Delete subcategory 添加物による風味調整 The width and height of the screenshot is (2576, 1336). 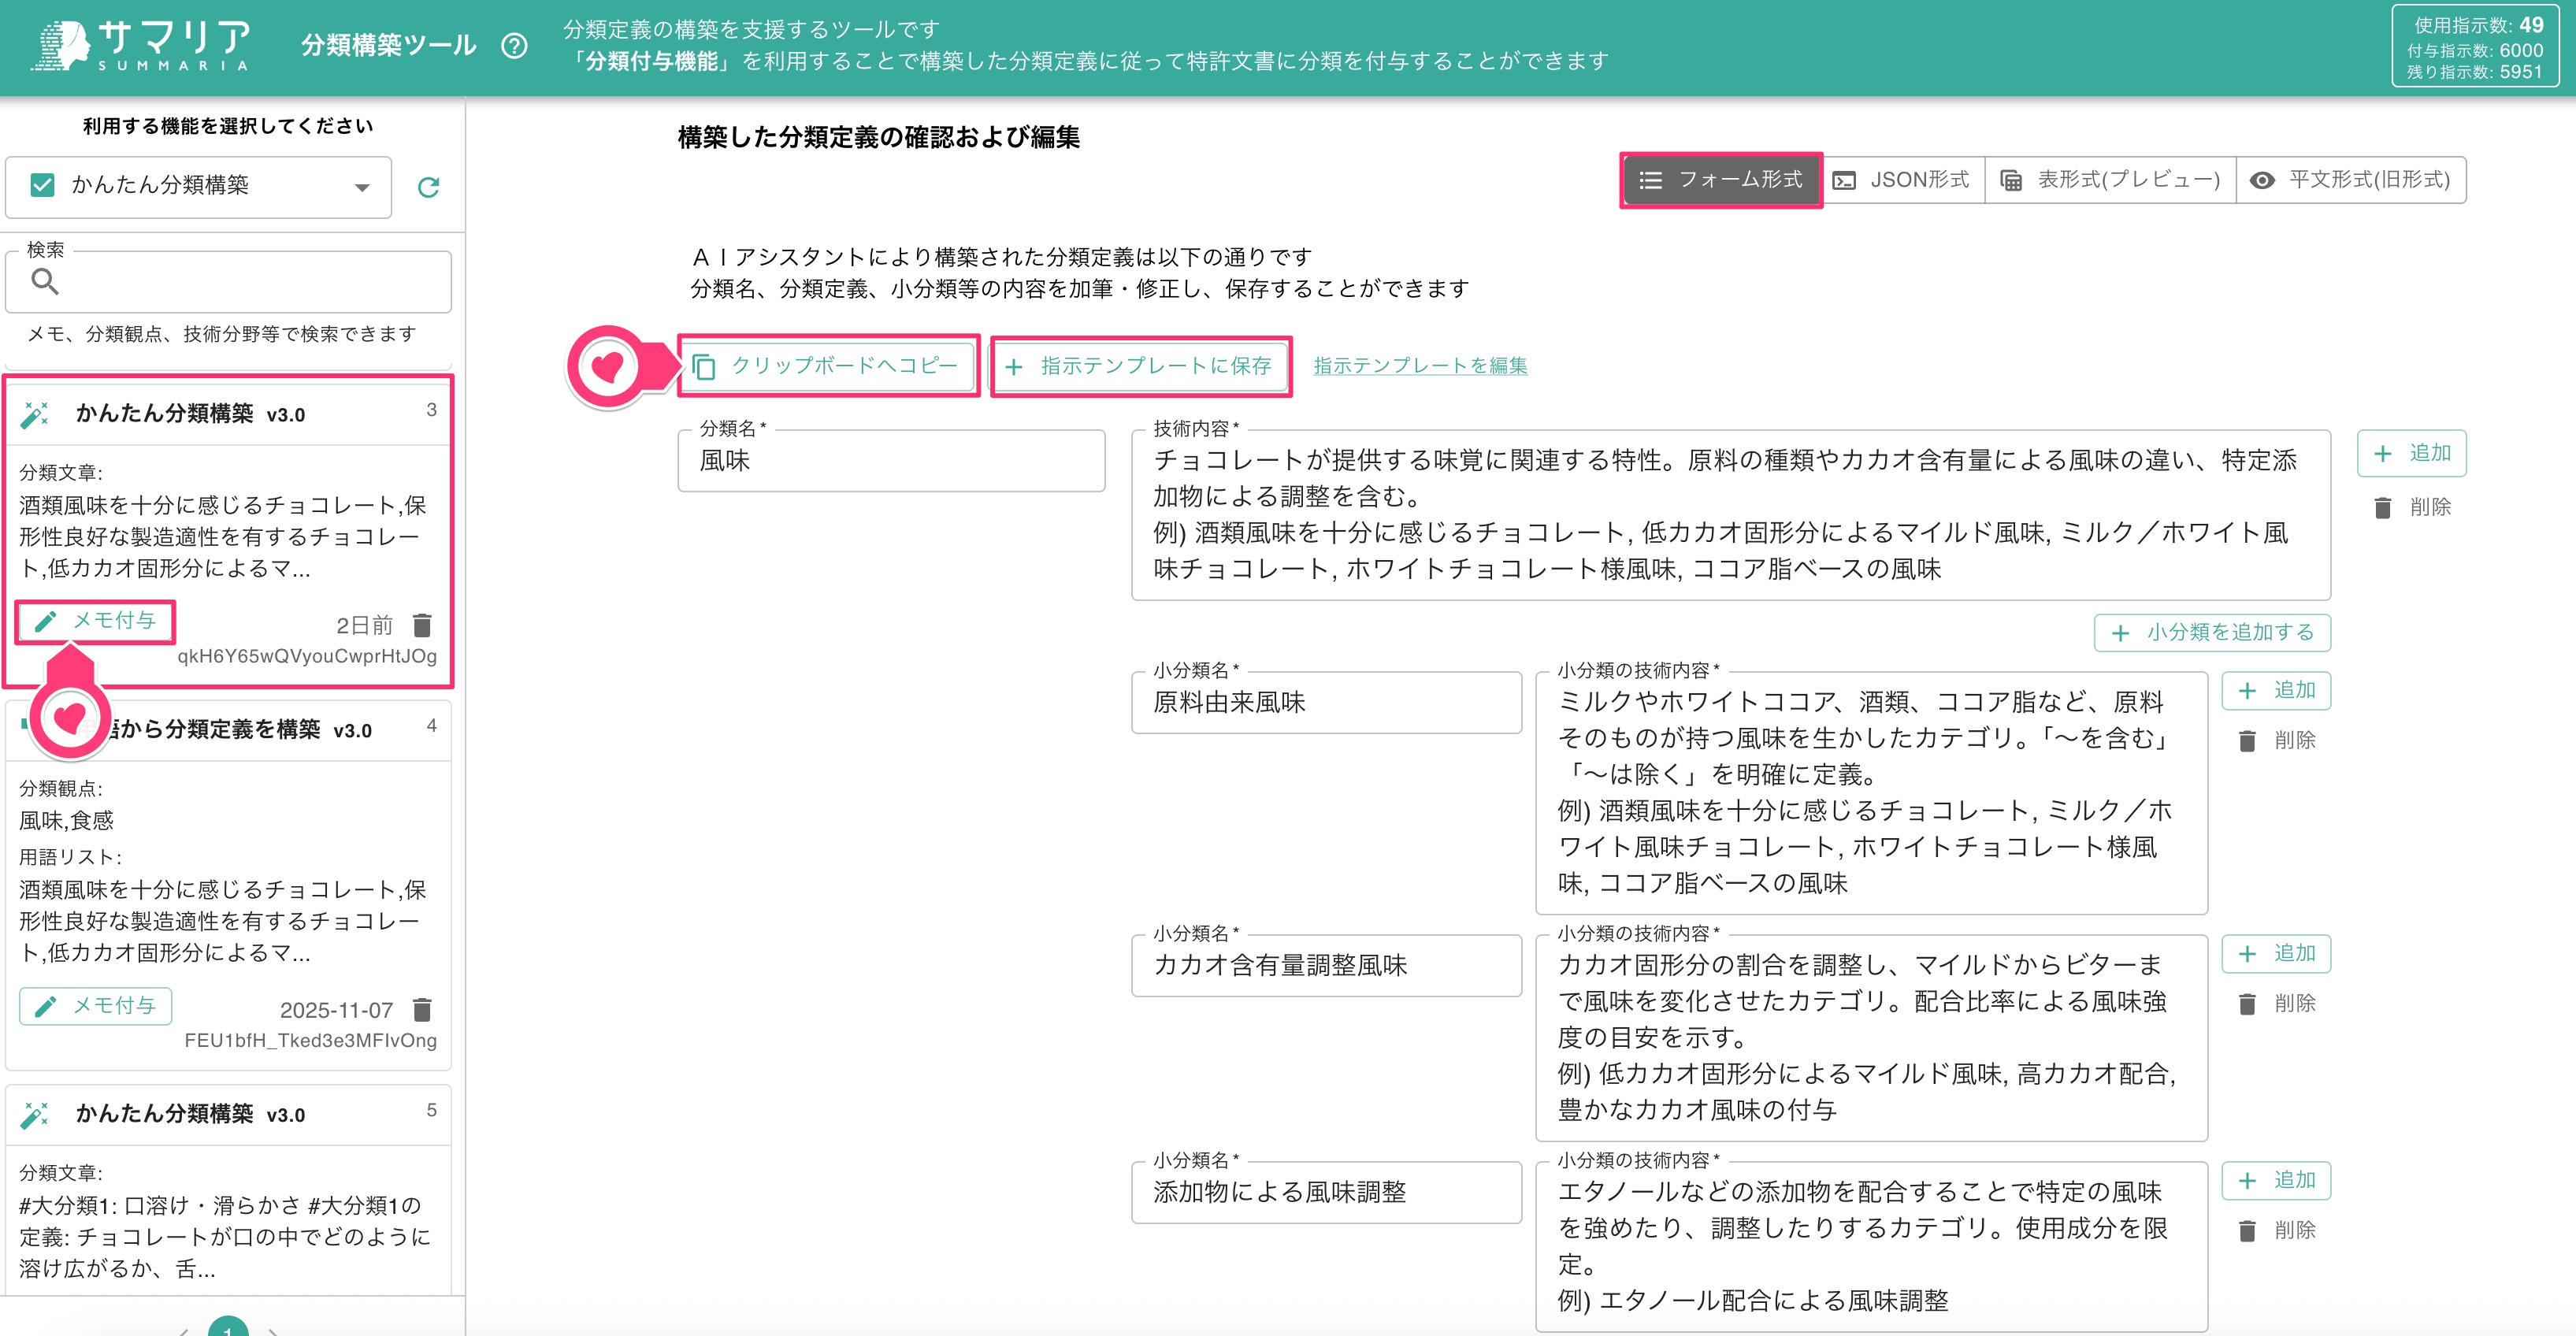[2276, 1231]
